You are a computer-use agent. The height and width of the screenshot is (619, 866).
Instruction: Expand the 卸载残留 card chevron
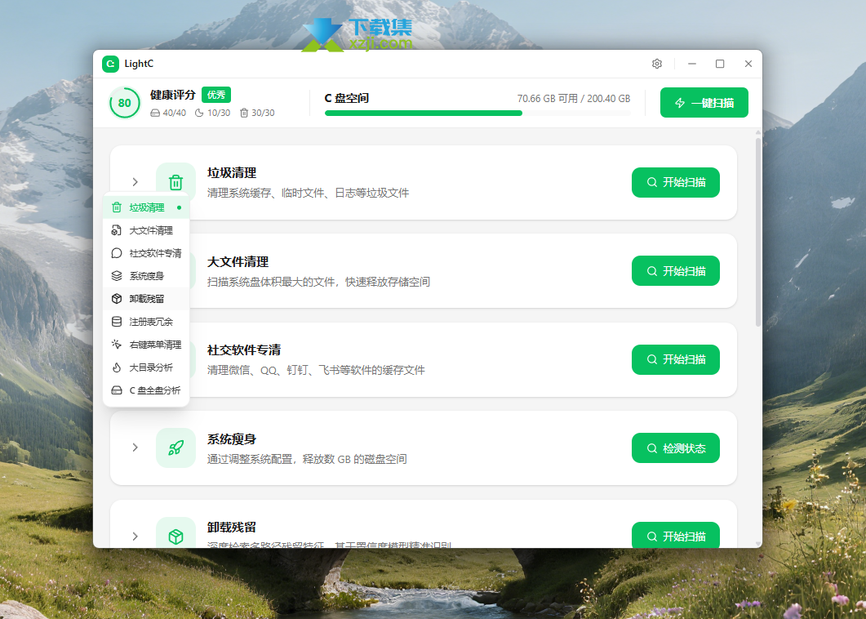(x=135, y=536)
